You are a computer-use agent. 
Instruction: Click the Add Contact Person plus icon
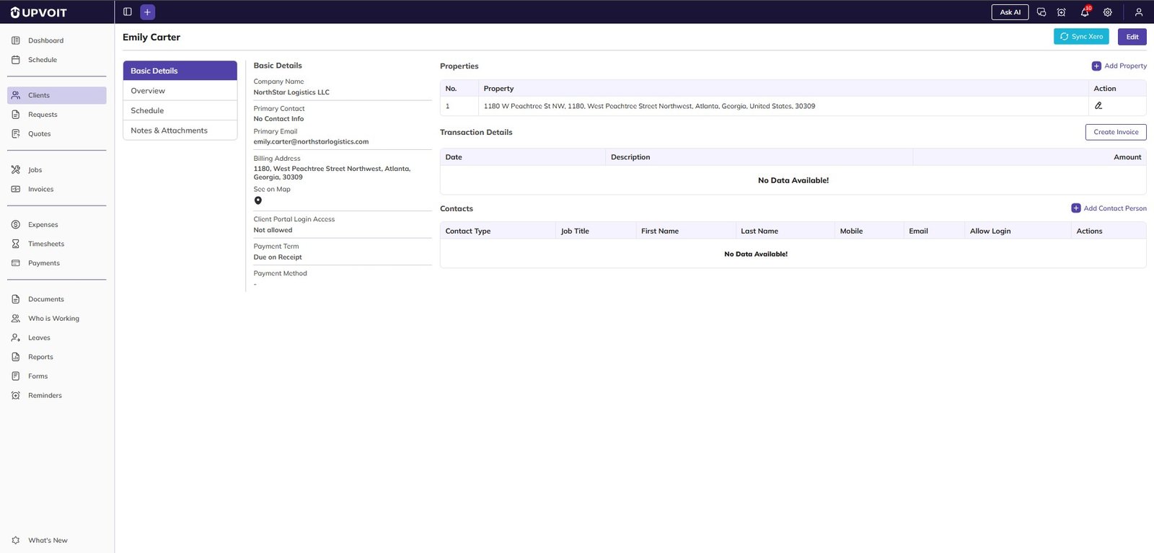pos(1076,208)
